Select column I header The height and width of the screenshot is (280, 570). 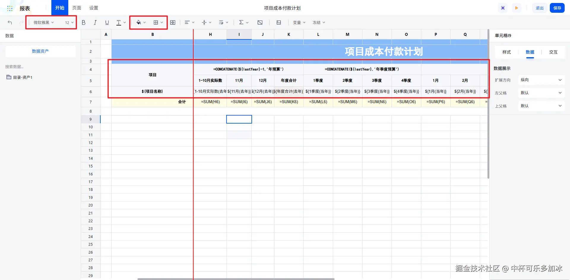point(239,34)
